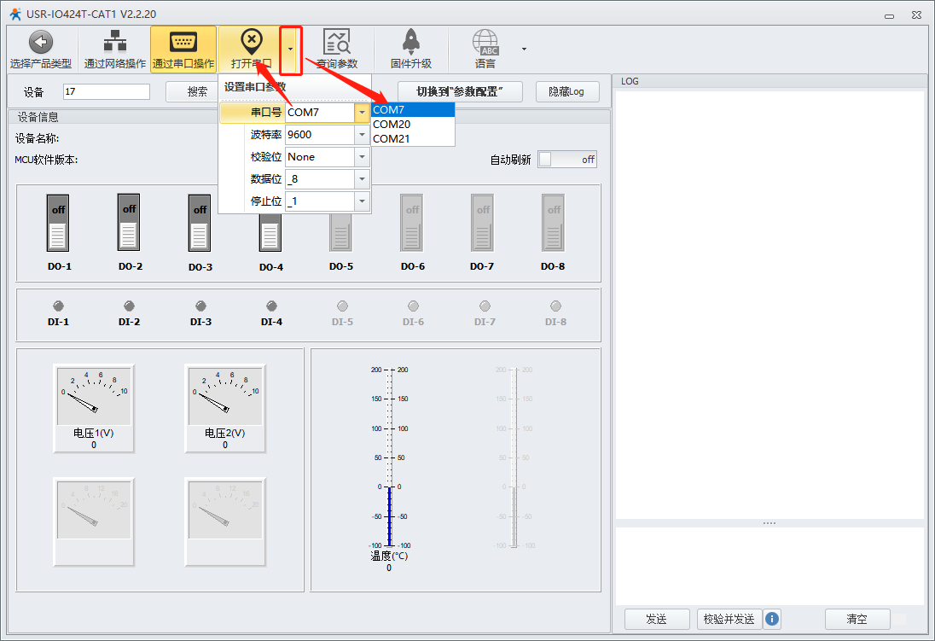Click the DI-3 indicator lamp
This screenshot has width=935, height=641.
(201, 306)
